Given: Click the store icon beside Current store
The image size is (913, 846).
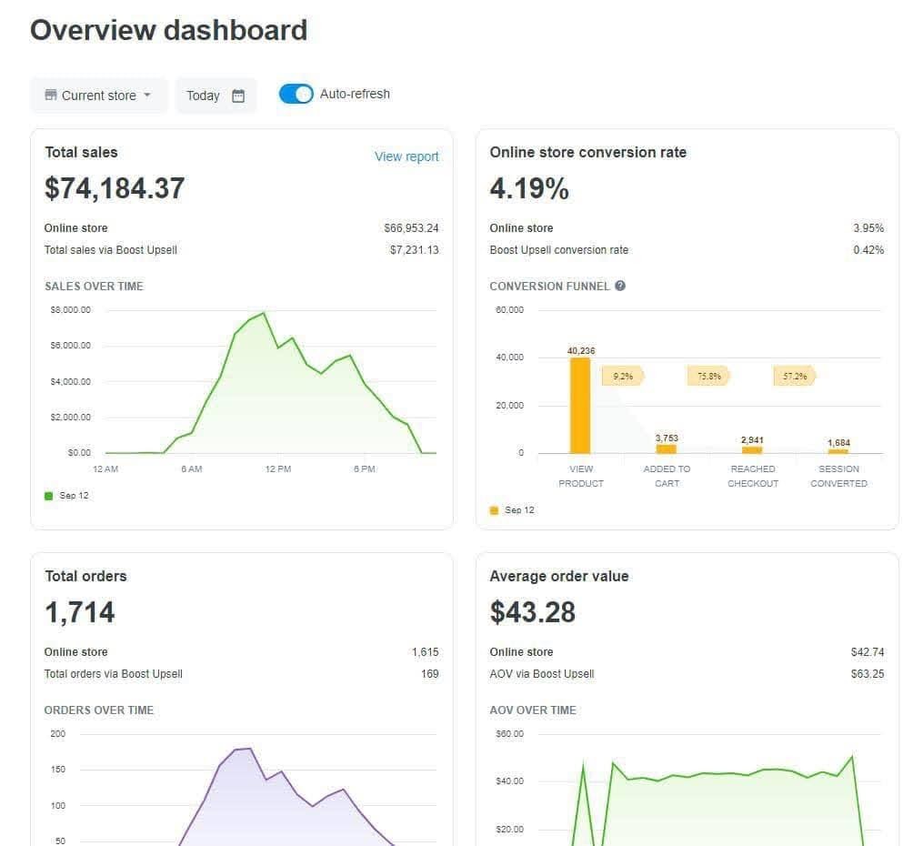Looking at the screenshot, I should click(x=51, y=95).
